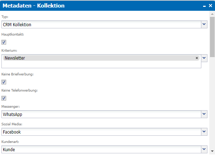Expand the Sozial Media dropdown arrow
The image size is (215, 158).
click(204, 132)
